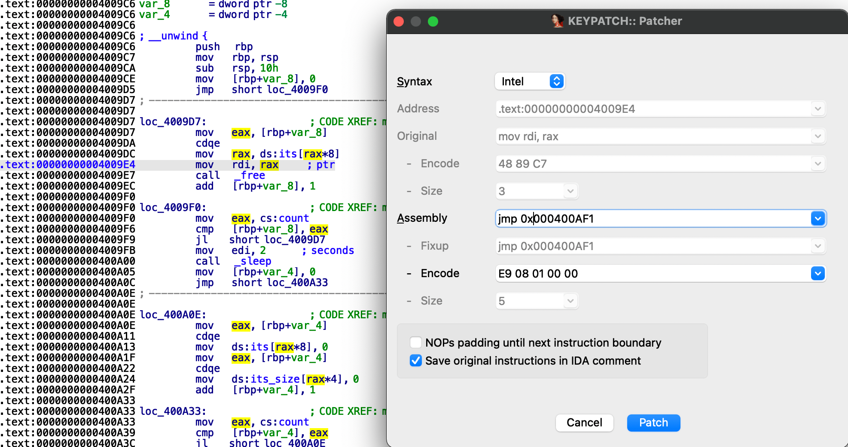848x447 pixels.
Task: Click '; __unwind {' line
Action: click(174, 36)
